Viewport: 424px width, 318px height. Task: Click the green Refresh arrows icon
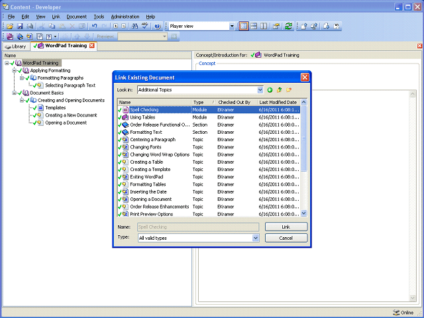pos(289,26)
